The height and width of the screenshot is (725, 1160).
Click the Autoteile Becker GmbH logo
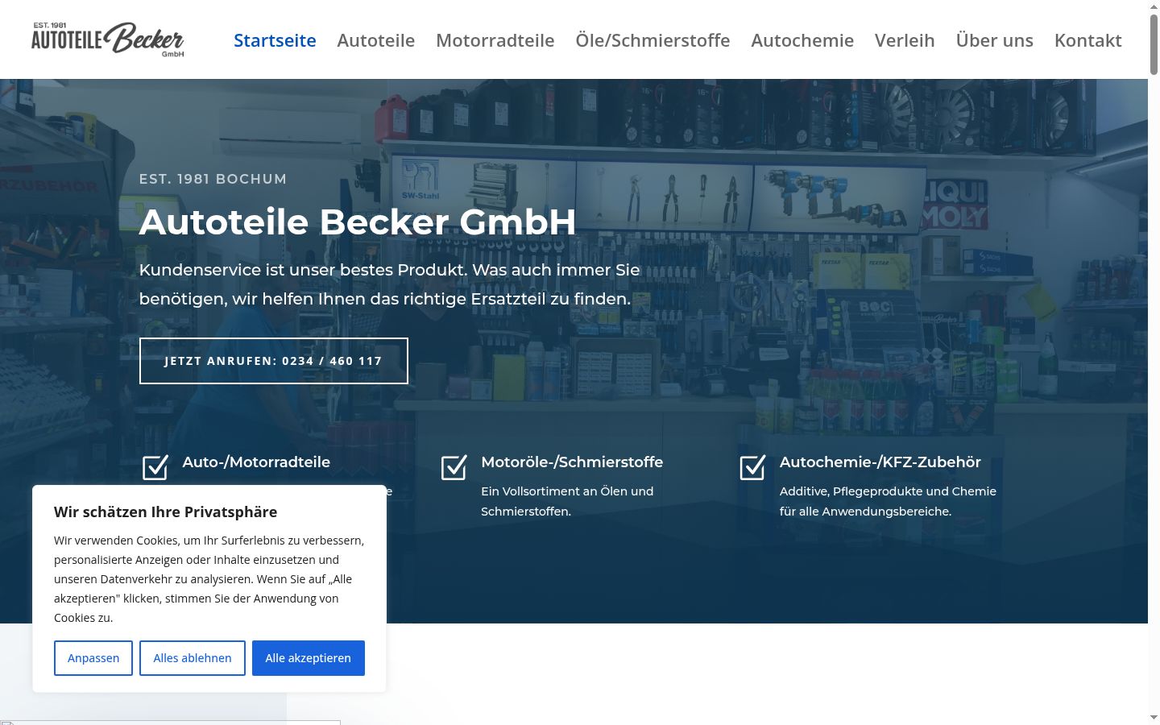click(x=108, y=39)
